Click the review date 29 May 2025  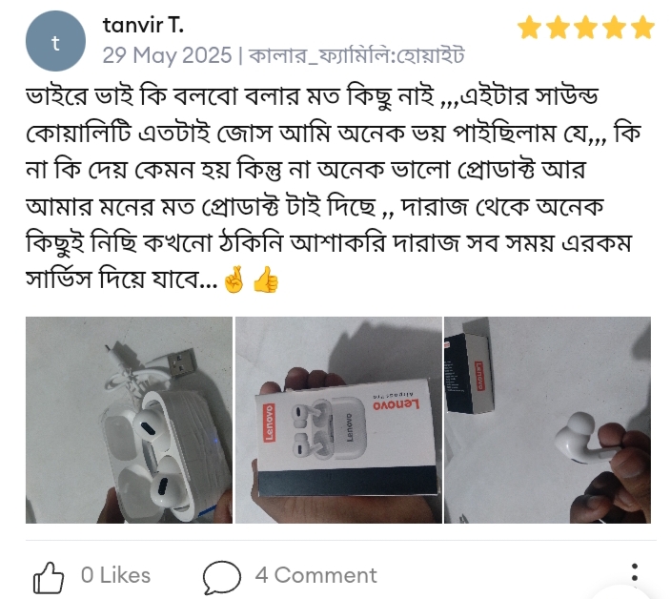click(x=167, y=55)
